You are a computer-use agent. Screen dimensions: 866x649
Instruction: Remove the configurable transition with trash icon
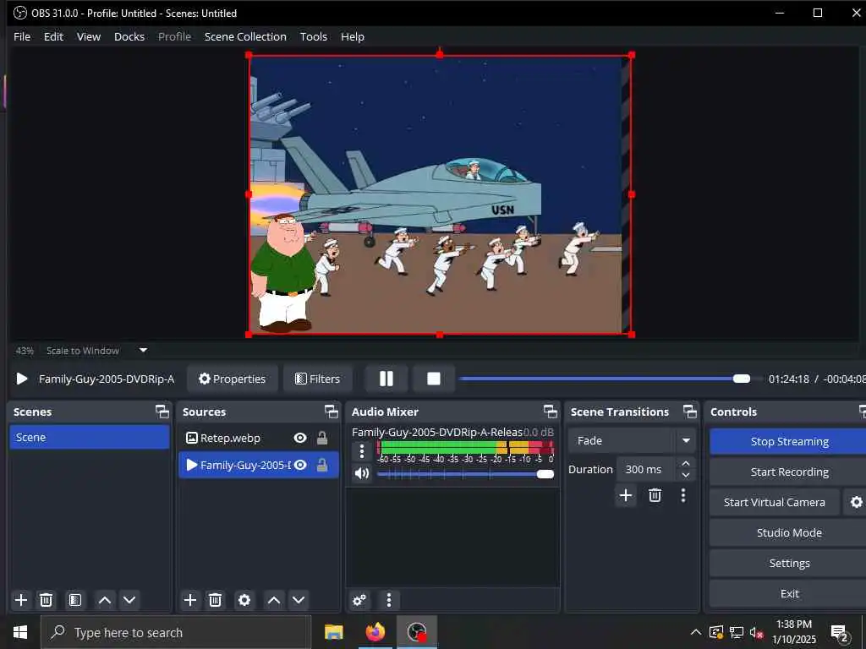click(655, 495)
